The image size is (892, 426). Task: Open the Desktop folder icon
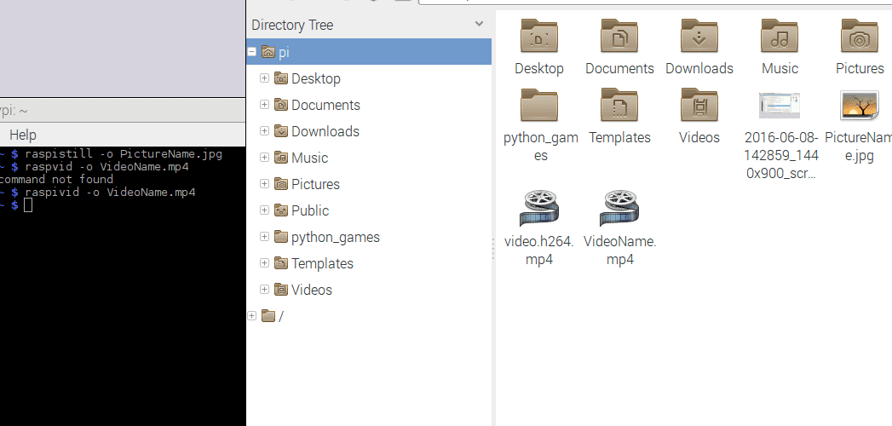click(538, 37)
